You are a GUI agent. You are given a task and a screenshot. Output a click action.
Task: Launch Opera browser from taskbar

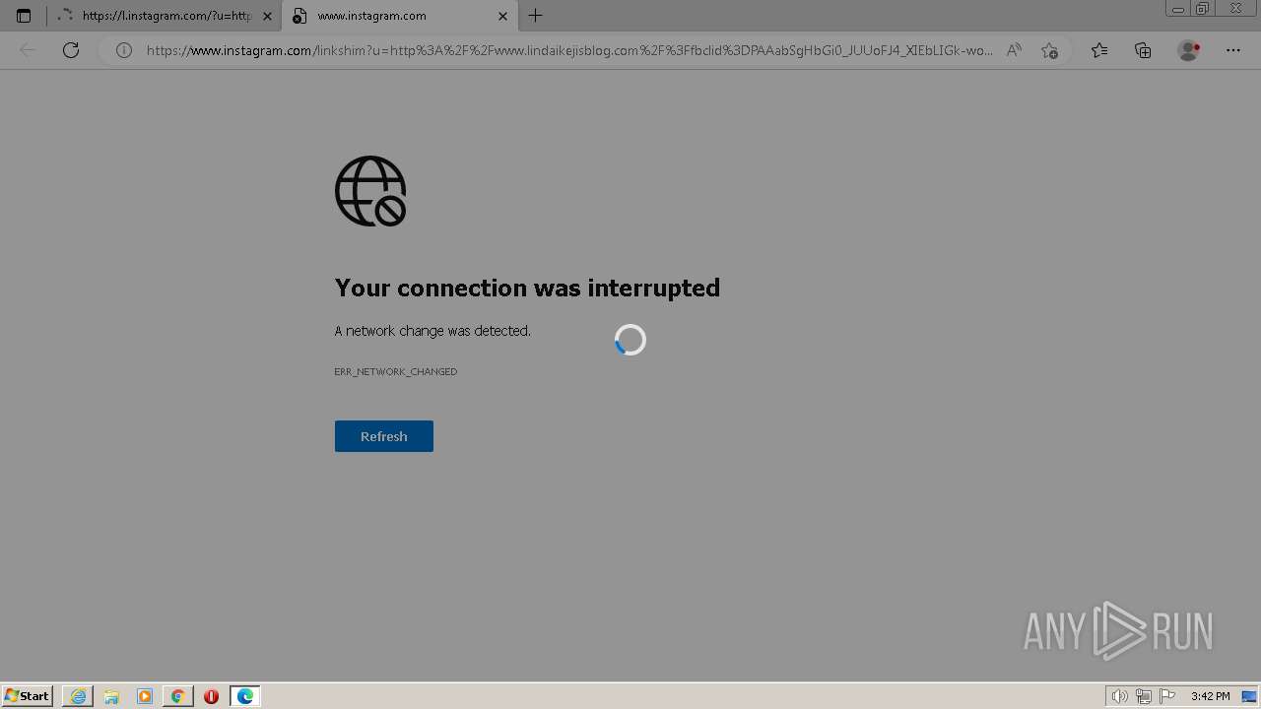[x=211, y=696]
